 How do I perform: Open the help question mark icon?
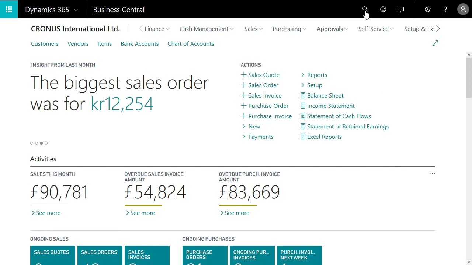[x=445, y=10]
